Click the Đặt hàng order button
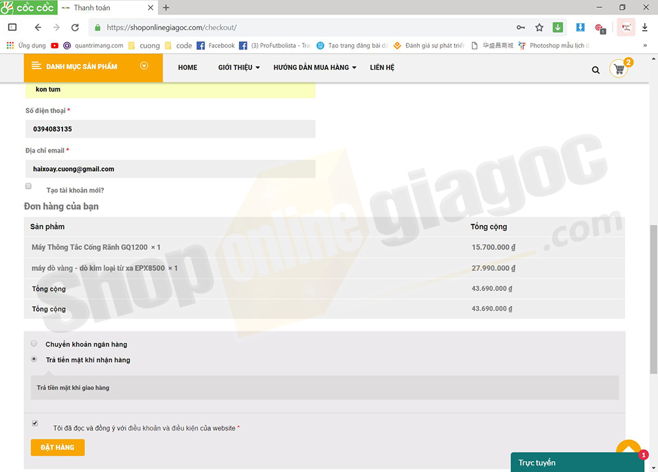 click(x=57, y=448)
